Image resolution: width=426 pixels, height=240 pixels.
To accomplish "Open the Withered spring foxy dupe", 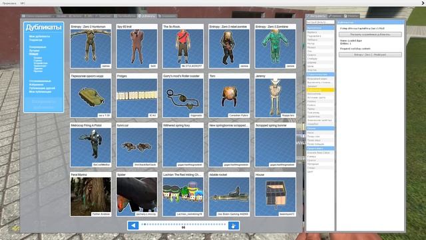I will point(183,145).
